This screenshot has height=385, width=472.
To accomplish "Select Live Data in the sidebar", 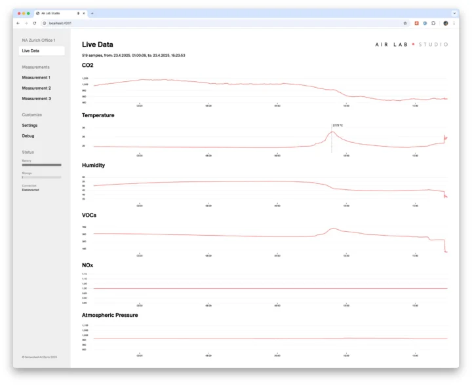I will click(41, 50).
